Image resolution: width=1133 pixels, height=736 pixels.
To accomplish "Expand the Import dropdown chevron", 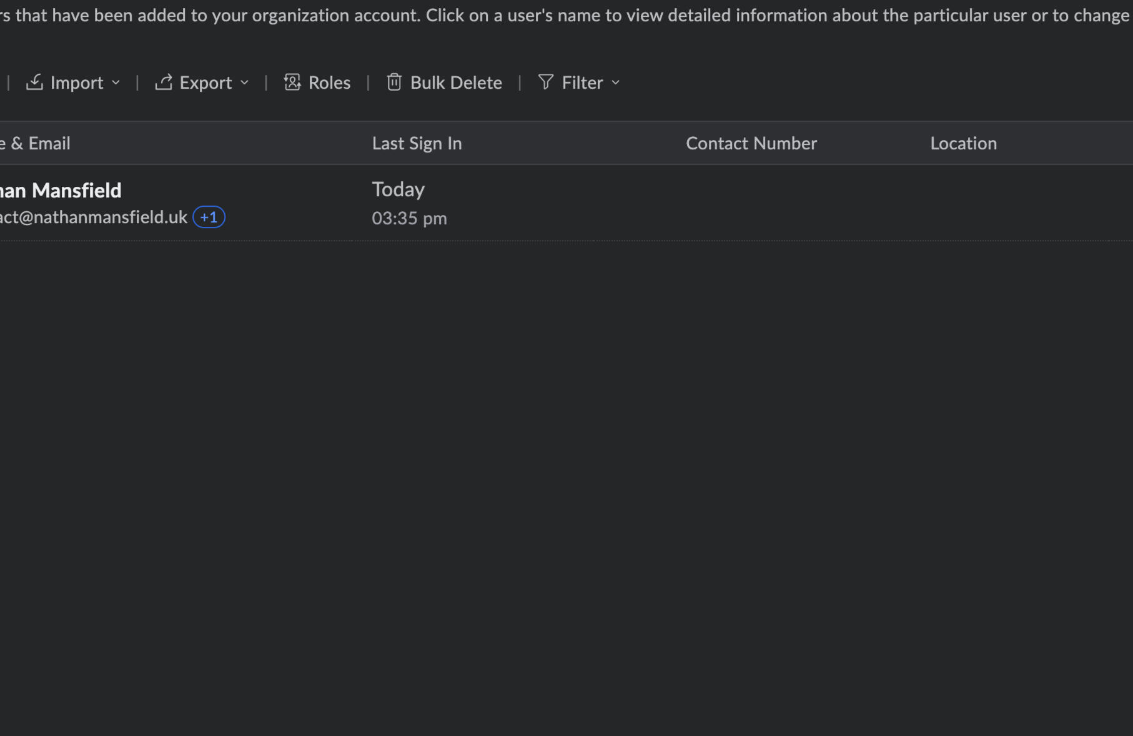I will coord(116,82).
